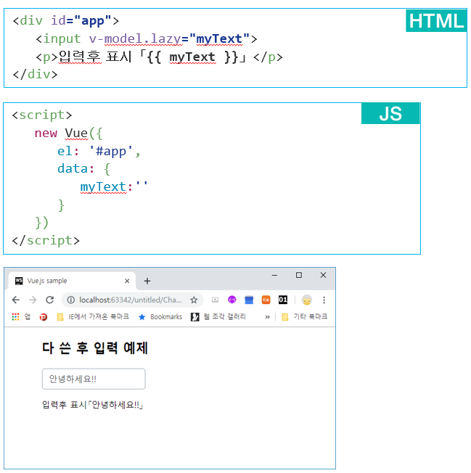The width and height of the screenshot is (471, 473).
Task: Minimize the browser window
Action: tap(274, 275)
